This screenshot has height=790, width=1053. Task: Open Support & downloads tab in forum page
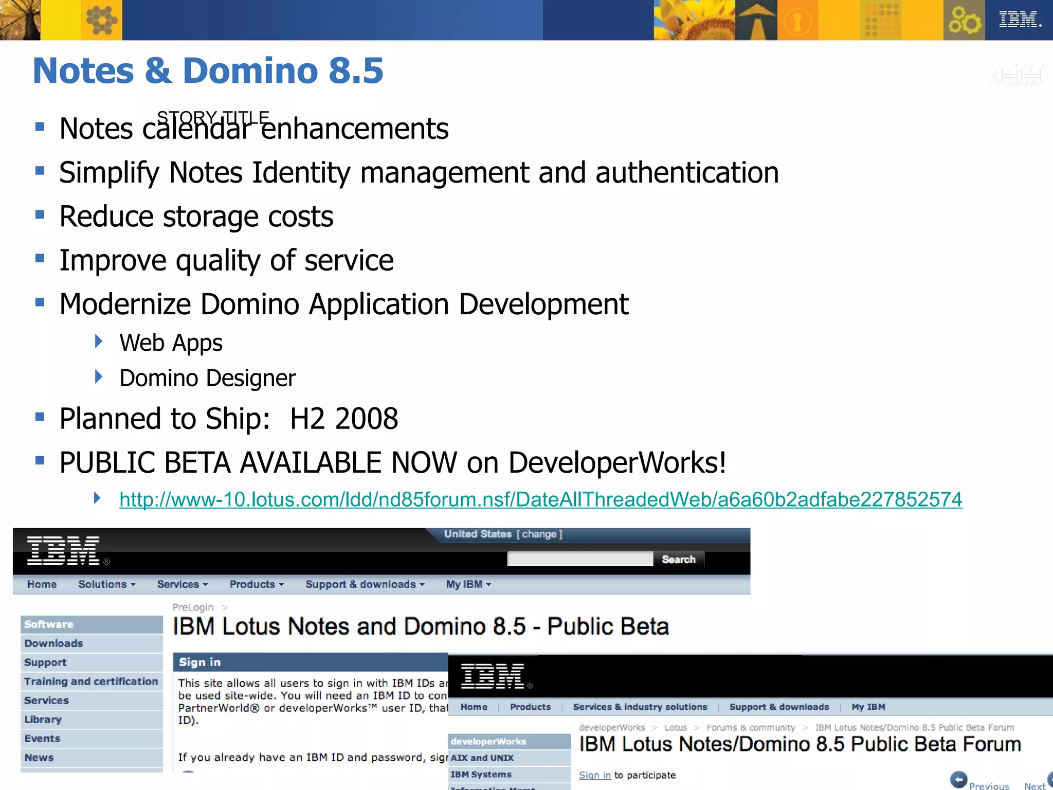point(779,707)
